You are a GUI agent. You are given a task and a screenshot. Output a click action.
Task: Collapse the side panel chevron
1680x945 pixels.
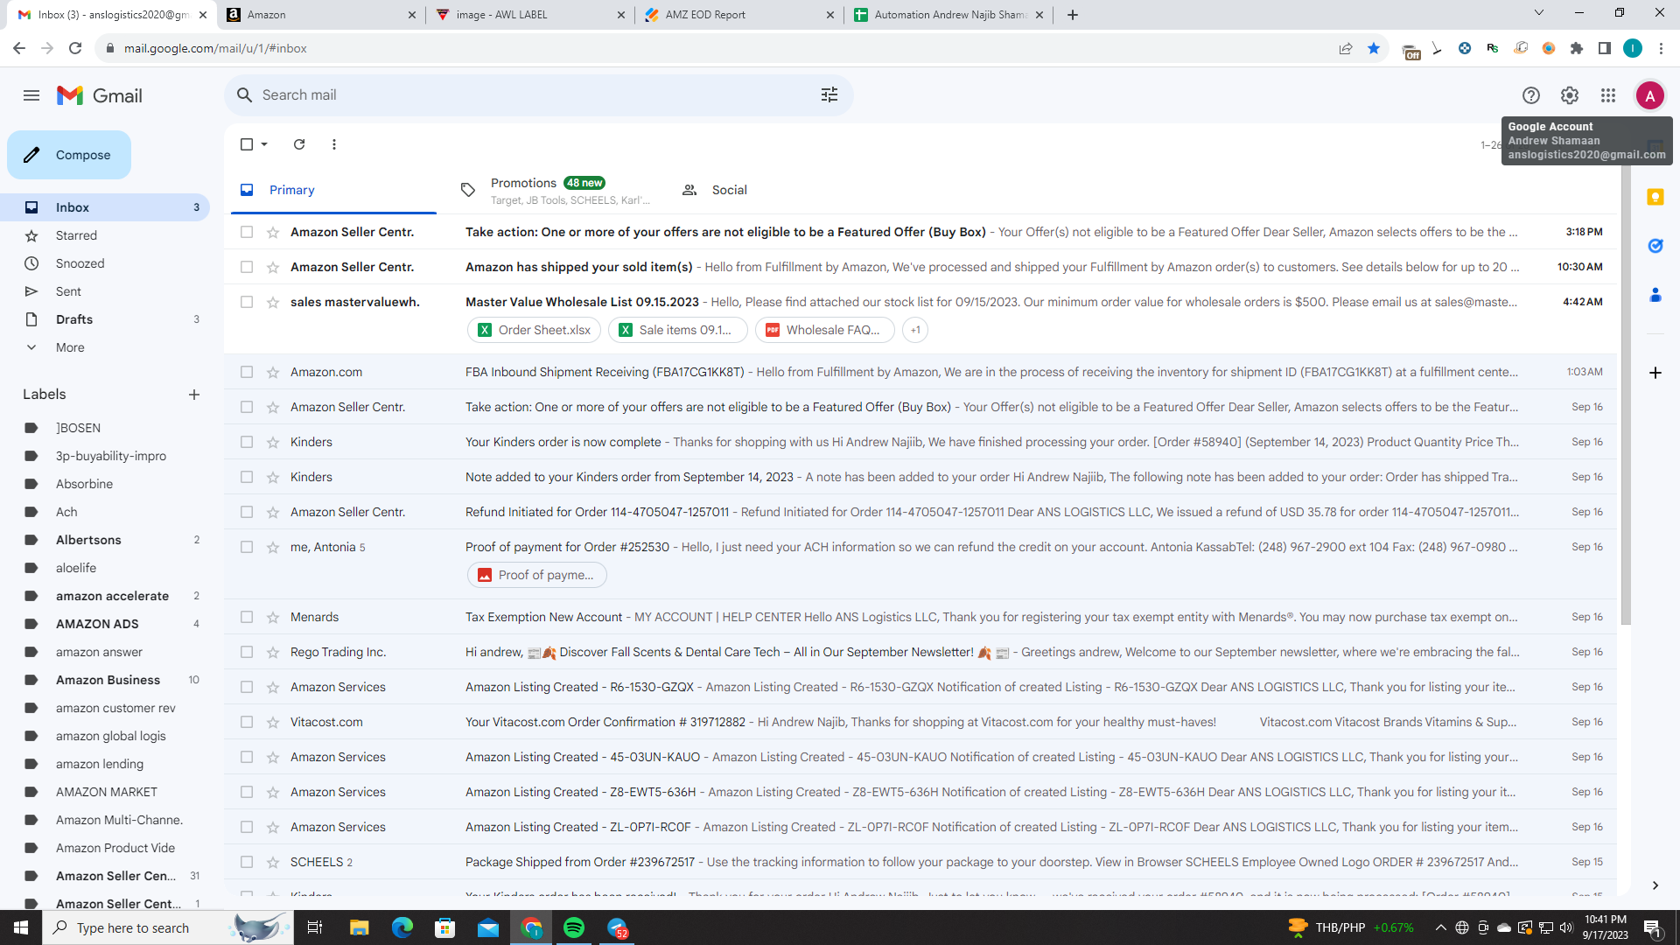pos(1655,885)
